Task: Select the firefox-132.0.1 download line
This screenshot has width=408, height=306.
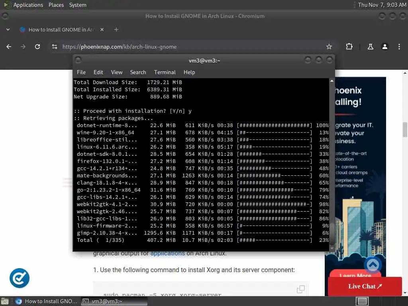Action: pos(201,161)
